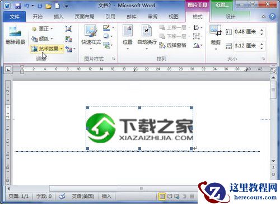The width and height of the screenshot is (280, 204).
Task: Switch to the 插入 insert tab
Action: (58, 17)
